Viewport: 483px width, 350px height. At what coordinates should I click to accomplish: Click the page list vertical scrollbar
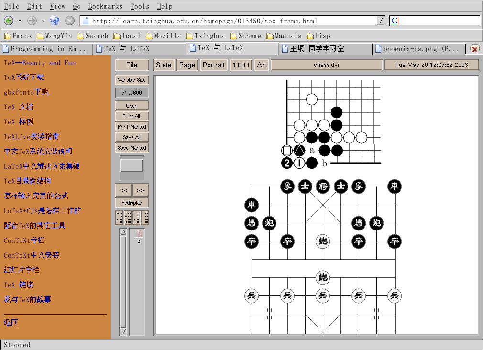coord(123,282)
